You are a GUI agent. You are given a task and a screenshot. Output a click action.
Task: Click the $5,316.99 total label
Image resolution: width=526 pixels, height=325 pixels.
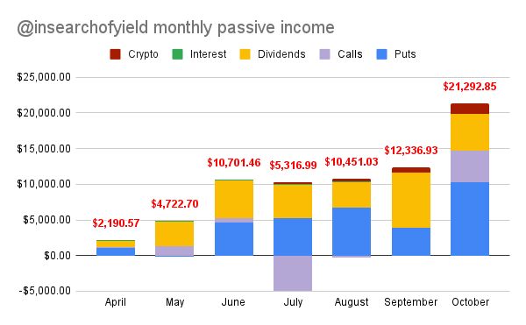(293, 166)
